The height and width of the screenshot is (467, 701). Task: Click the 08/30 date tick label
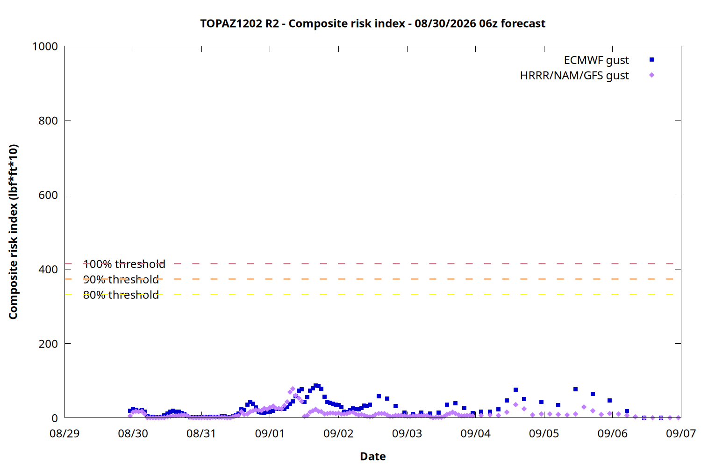pos(133,433)
